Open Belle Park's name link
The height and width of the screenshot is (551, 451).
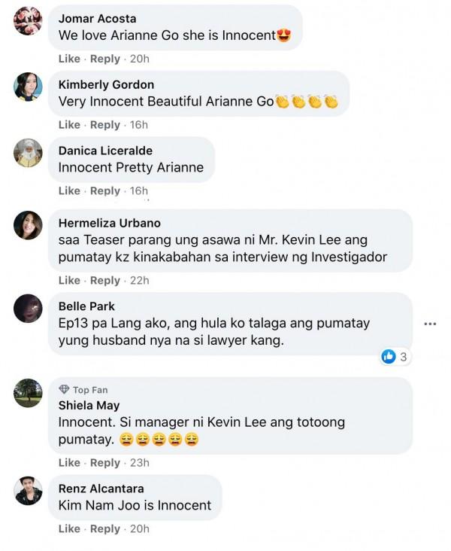86,306
